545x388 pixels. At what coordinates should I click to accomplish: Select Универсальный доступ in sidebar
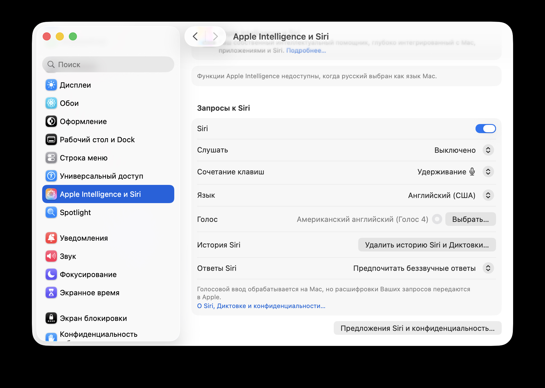pyautogui.click(x=108, y=176)
